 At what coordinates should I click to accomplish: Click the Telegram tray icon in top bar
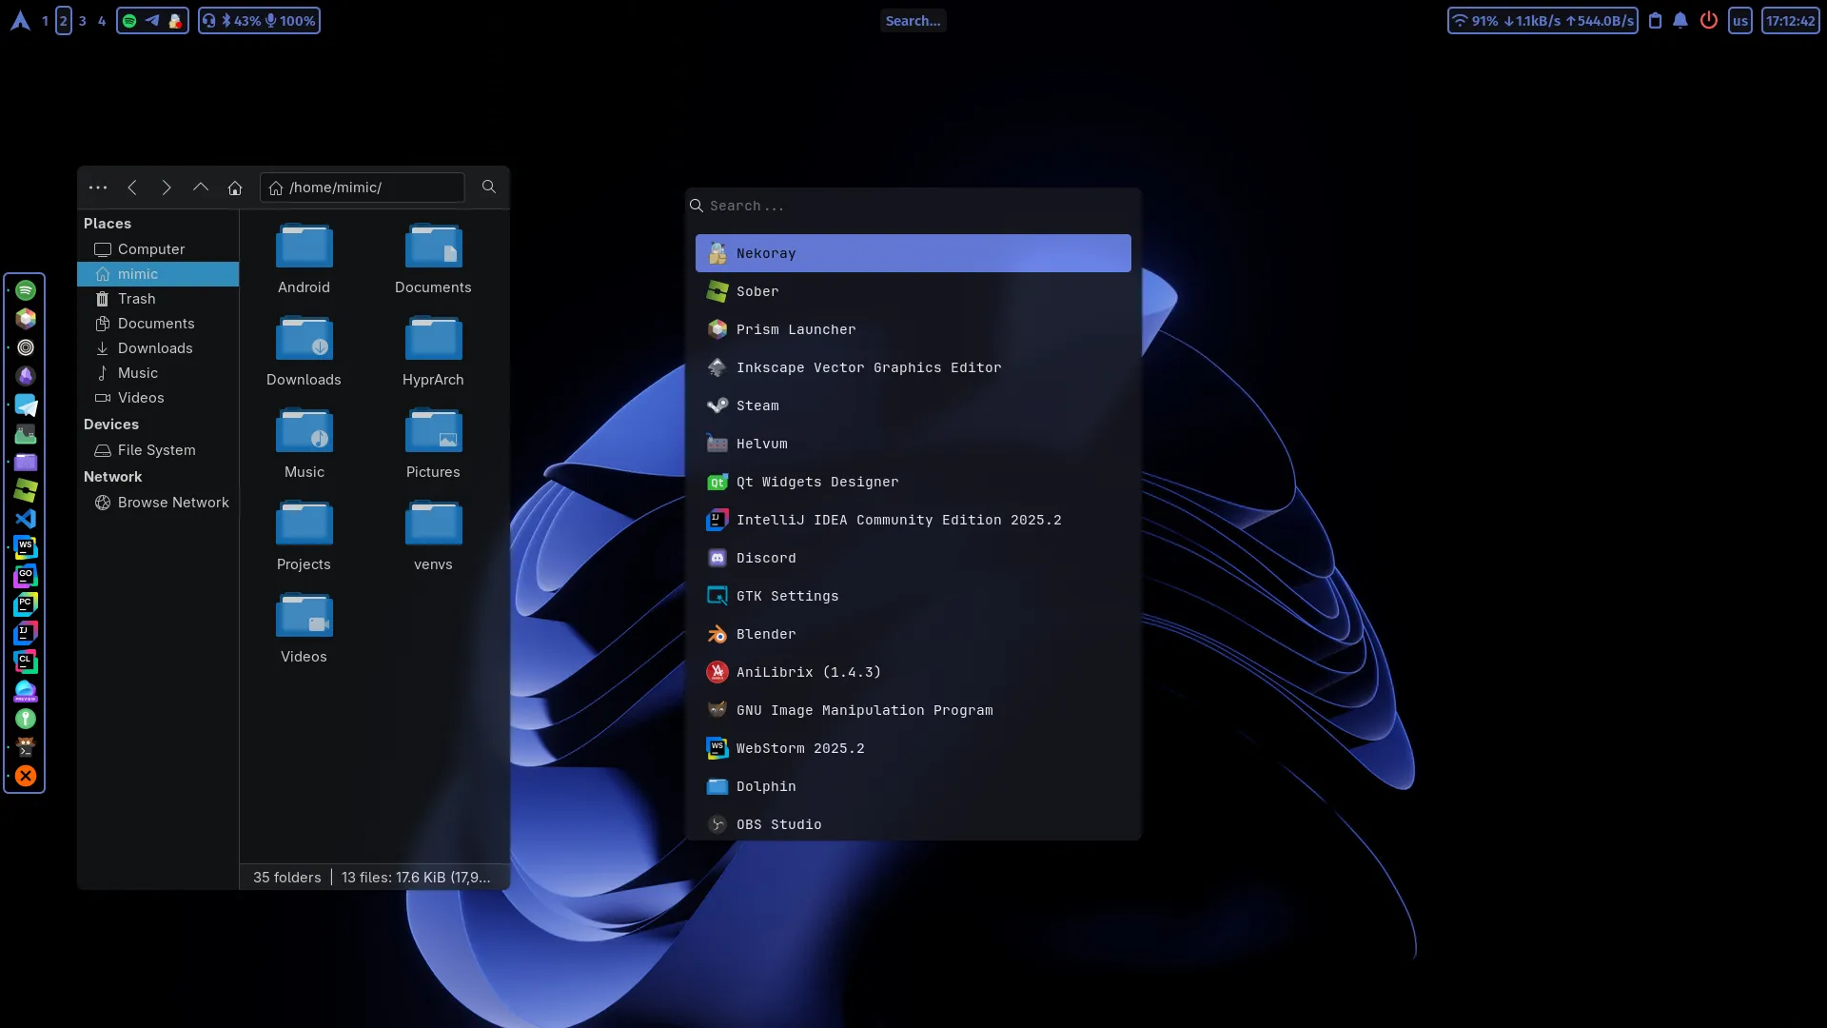[x=152, y=21]
